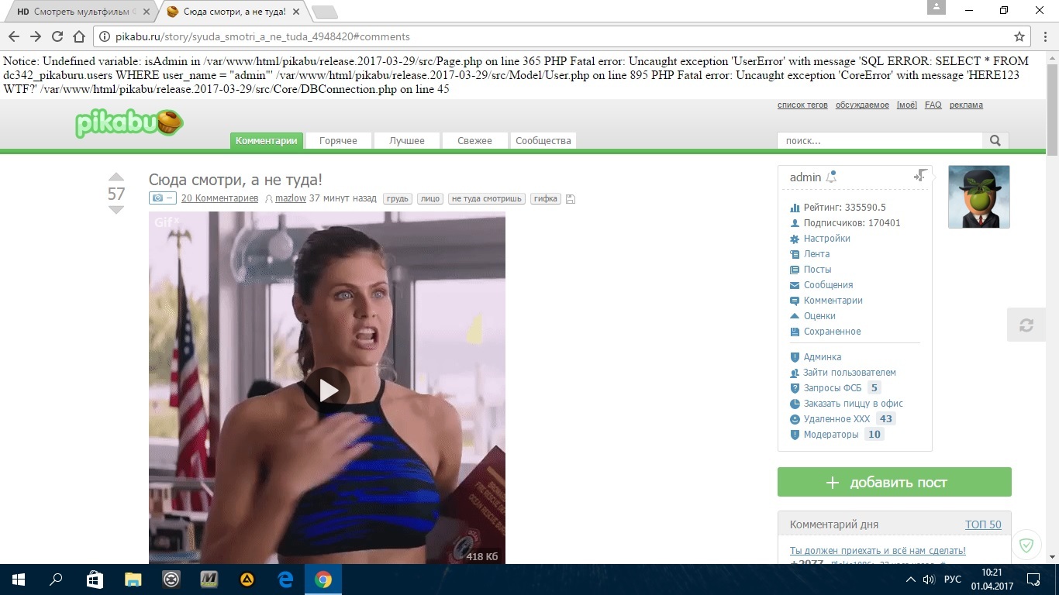
Task: Open Chrome menu with three dots
Action: click(x=1046, y=36)
